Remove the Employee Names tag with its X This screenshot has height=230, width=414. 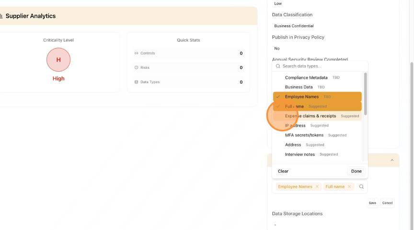click(317, 187)
